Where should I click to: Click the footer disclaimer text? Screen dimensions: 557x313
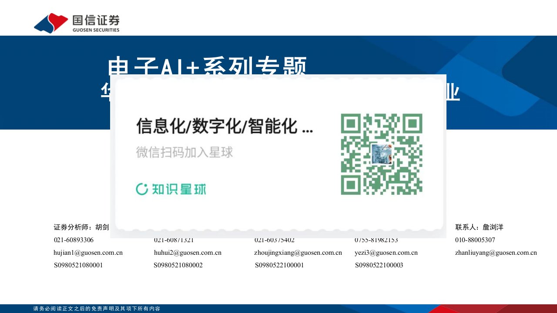tap(97, 309)
